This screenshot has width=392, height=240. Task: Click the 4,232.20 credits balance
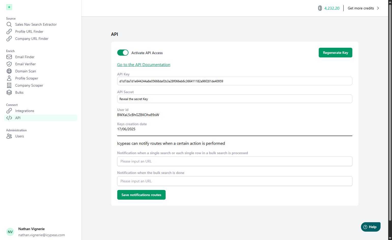332,8
